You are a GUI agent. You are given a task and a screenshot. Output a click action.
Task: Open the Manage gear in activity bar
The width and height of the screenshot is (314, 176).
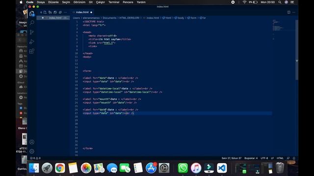point(32,151)
